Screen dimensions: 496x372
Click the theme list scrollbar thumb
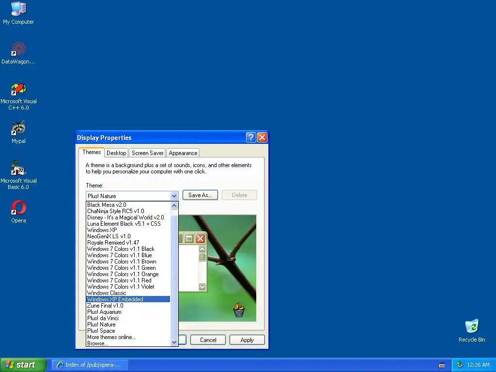click(x=174, y=277)
